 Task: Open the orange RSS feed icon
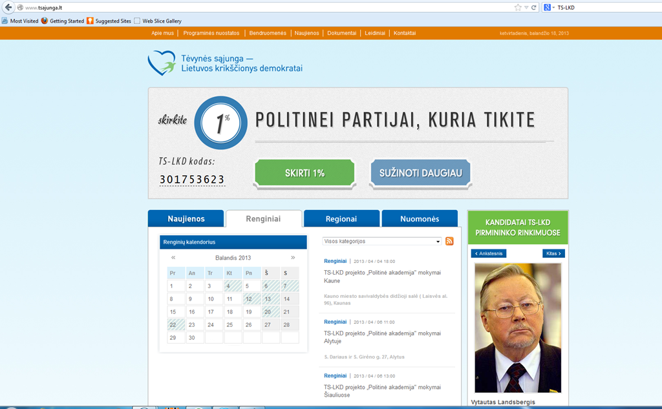click(x=449, y=241)
